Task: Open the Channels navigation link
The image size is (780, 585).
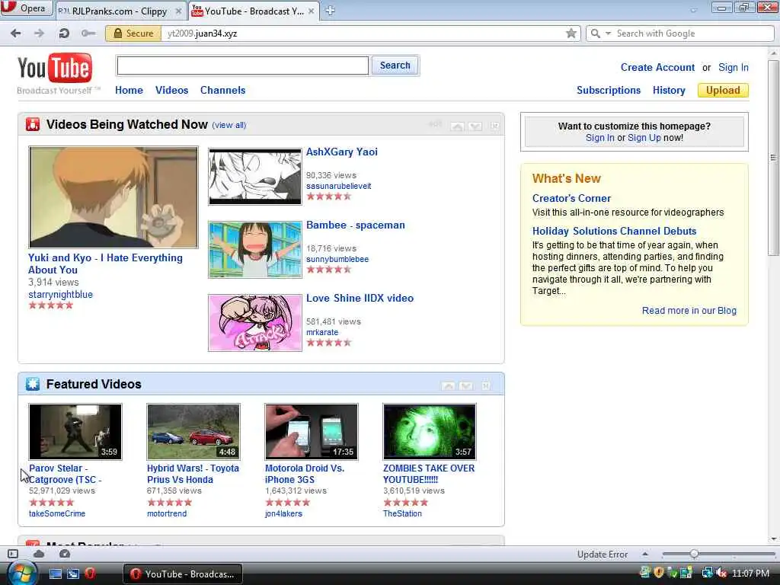Action: pyautogui.click(x=223, y=90)
